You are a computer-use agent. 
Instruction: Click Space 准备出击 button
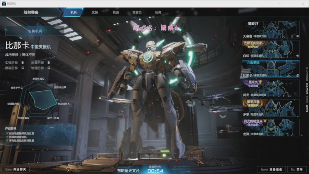271,169
